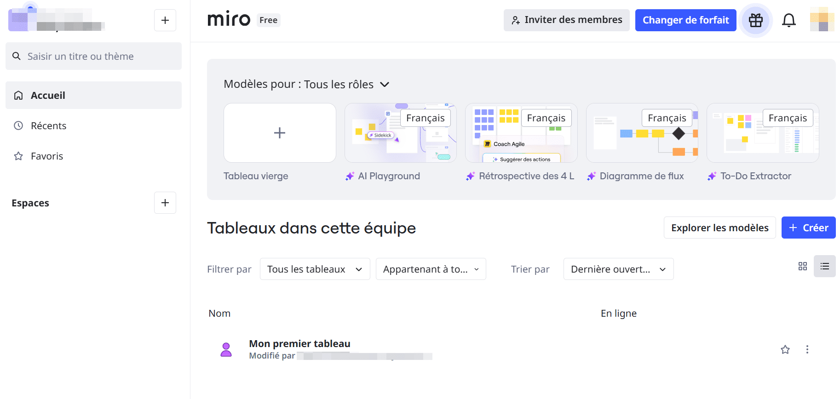Open Diagramme de flux template thumbnail

click(642, 133)
